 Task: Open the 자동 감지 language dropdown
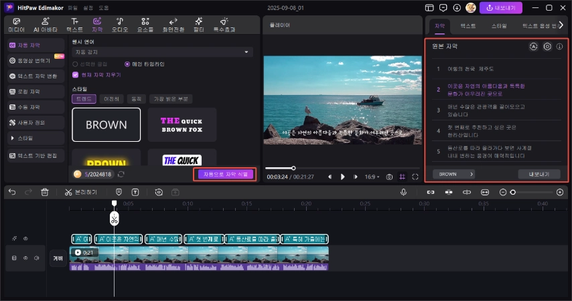click(162, 52)
